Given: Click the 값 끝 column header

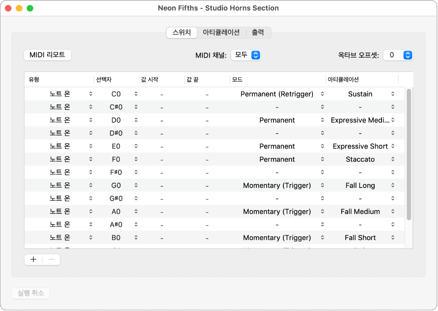Looking at the screenshot, I should coord(207,79).
